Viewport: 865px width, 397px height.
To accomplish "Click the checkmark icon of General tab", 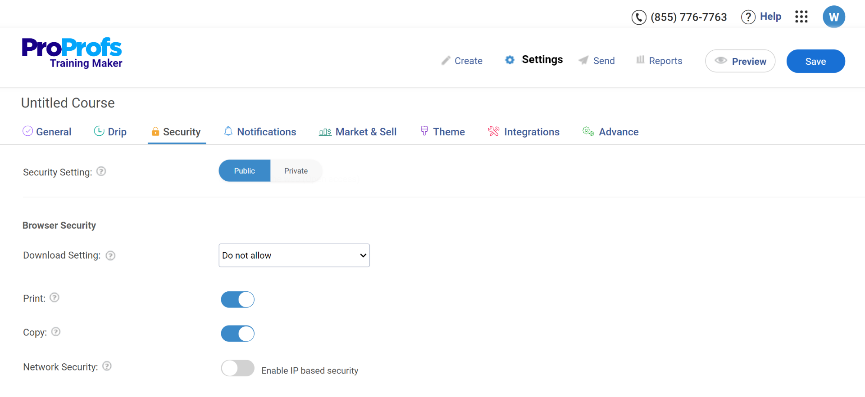I will pyautogui.click(x=27, y=131).
